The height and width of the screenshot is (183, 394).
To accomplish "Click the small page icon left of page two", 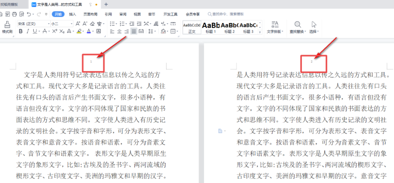I will [x=220, y=131].
